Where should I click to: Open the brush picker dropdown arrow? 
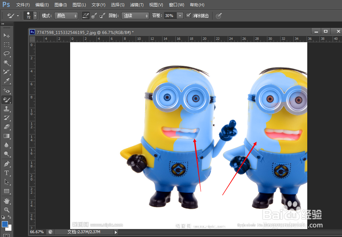(x=35, y=16)
